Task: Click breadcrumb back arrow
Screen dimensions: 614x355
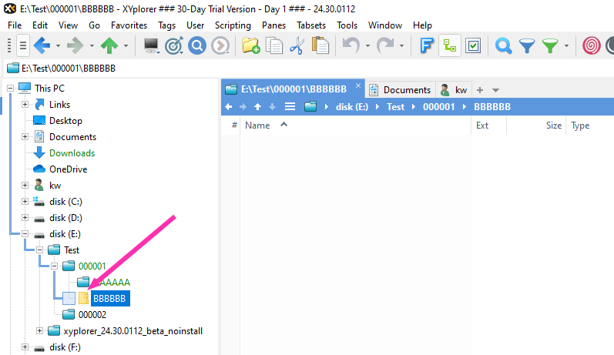Action: 229,106
